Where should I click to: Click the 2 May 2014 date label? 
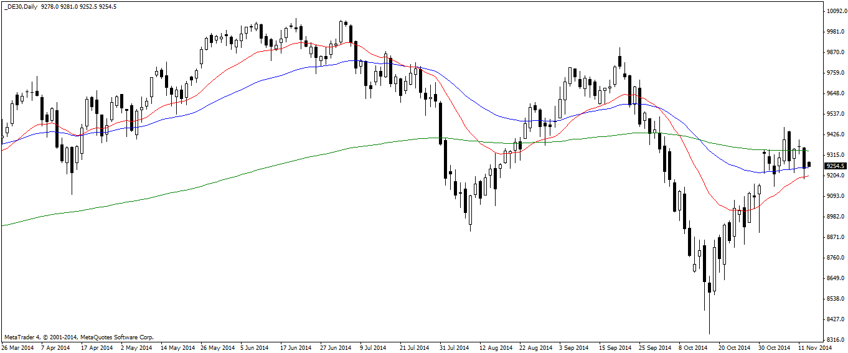pyautogui.click(x=136, y=347)
